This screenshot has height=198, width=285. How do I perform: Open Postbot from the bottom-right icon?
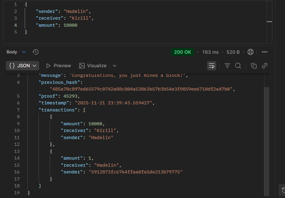[x=282, y=190]
